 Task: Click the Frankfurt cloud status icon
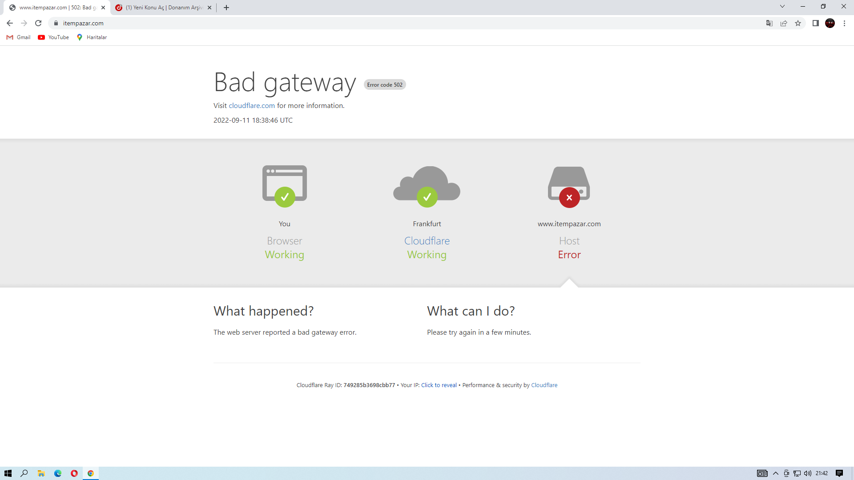click(x=427, y=186)
